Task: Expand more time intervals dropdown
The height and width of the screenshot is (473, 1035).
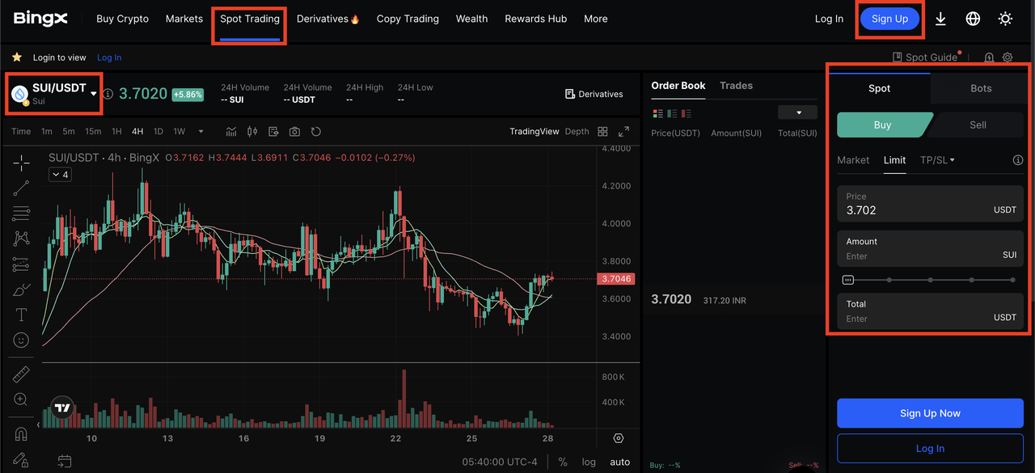Action: (201, 132)
